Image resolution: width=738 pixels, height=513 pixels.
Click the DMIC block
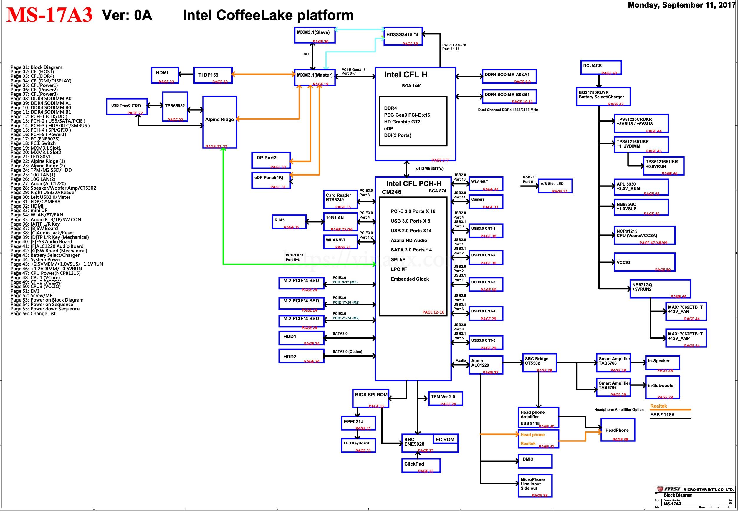[535, 461]
